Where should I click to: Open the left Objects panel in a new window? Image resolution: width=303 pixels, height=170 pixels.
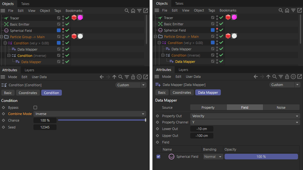146,11
